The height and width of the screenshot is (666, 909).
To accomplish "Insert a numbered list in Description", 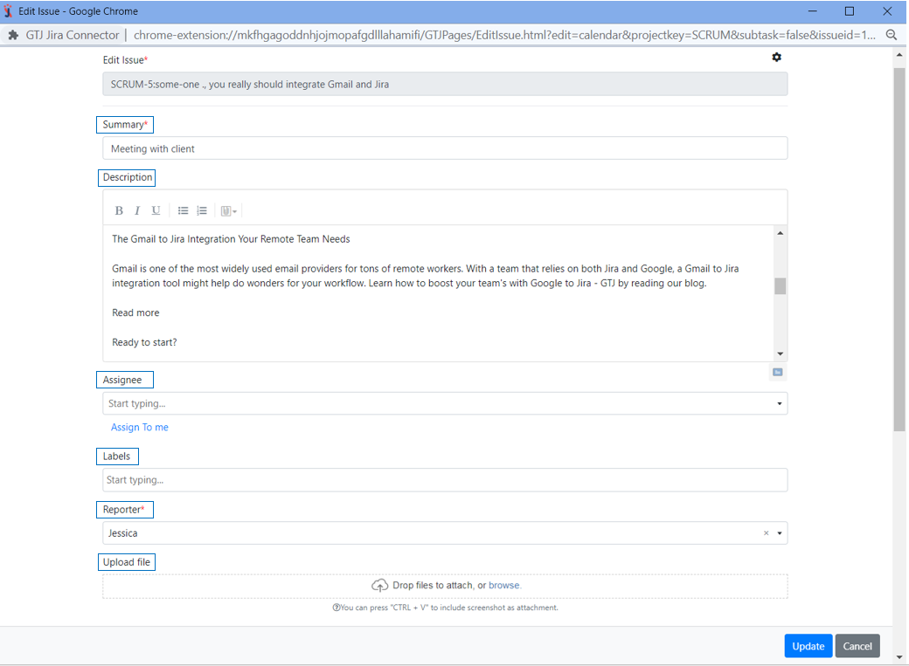I will click(x=202, y=210).
